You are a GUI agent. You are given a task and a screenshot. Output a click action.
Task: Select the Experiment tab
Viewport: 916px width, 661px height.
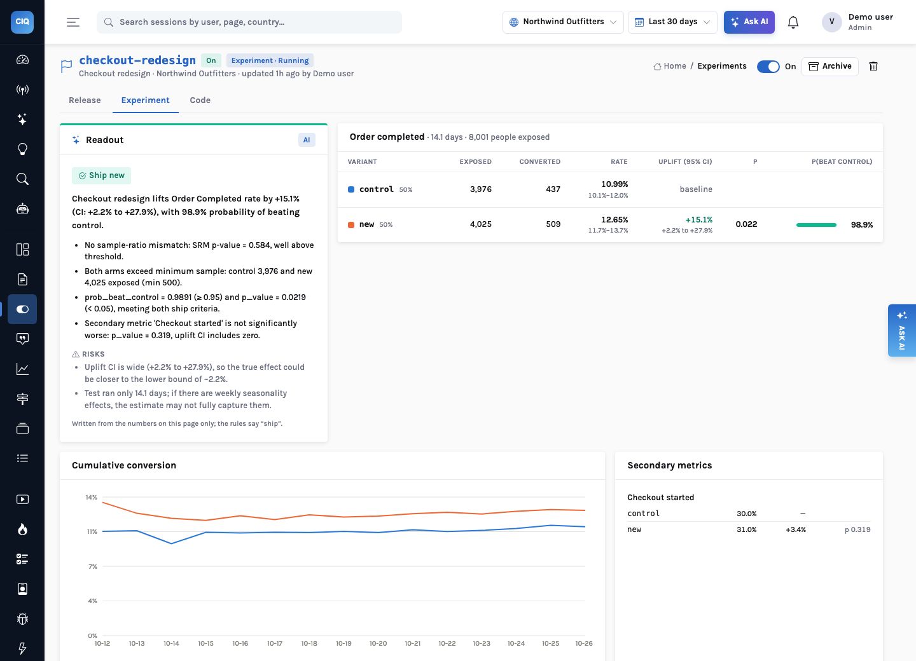tap(145, 100)
